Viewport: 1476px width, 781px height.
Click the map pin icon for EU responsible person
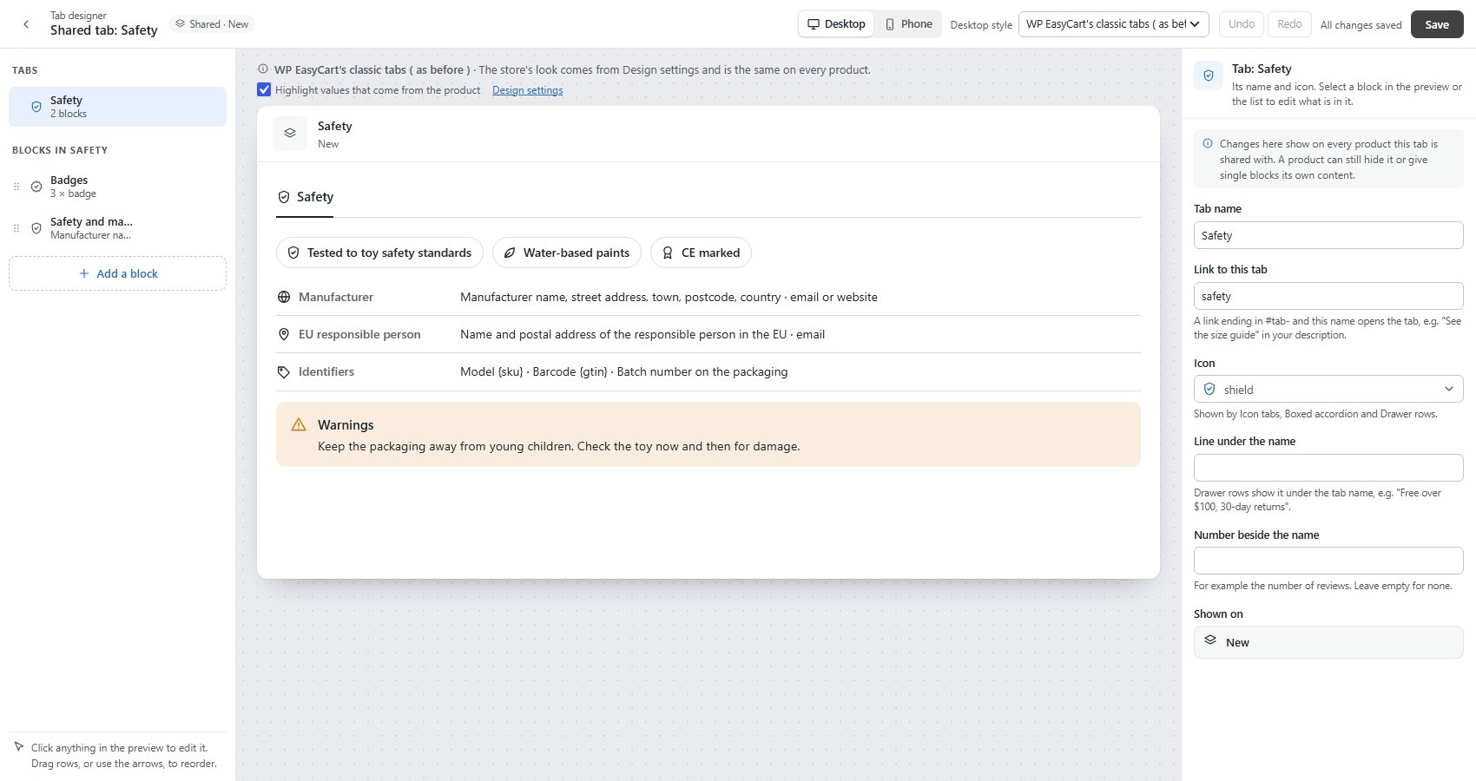[284, 334]
